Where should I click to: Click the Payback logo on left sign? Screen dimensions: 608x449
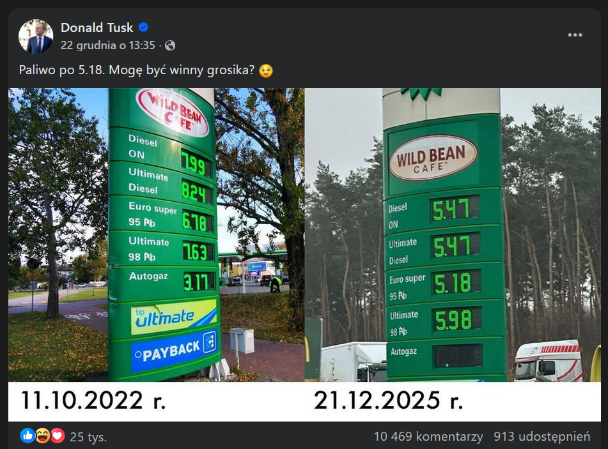(173, 349)
